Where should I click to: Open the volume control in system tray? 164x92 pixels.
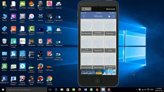pyautogui.click(x=145, y=90)
